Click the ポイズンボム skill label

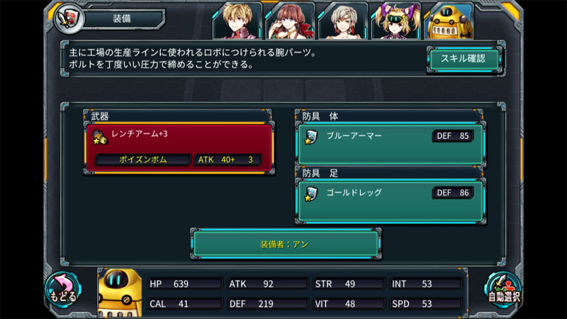coord(143,159)
